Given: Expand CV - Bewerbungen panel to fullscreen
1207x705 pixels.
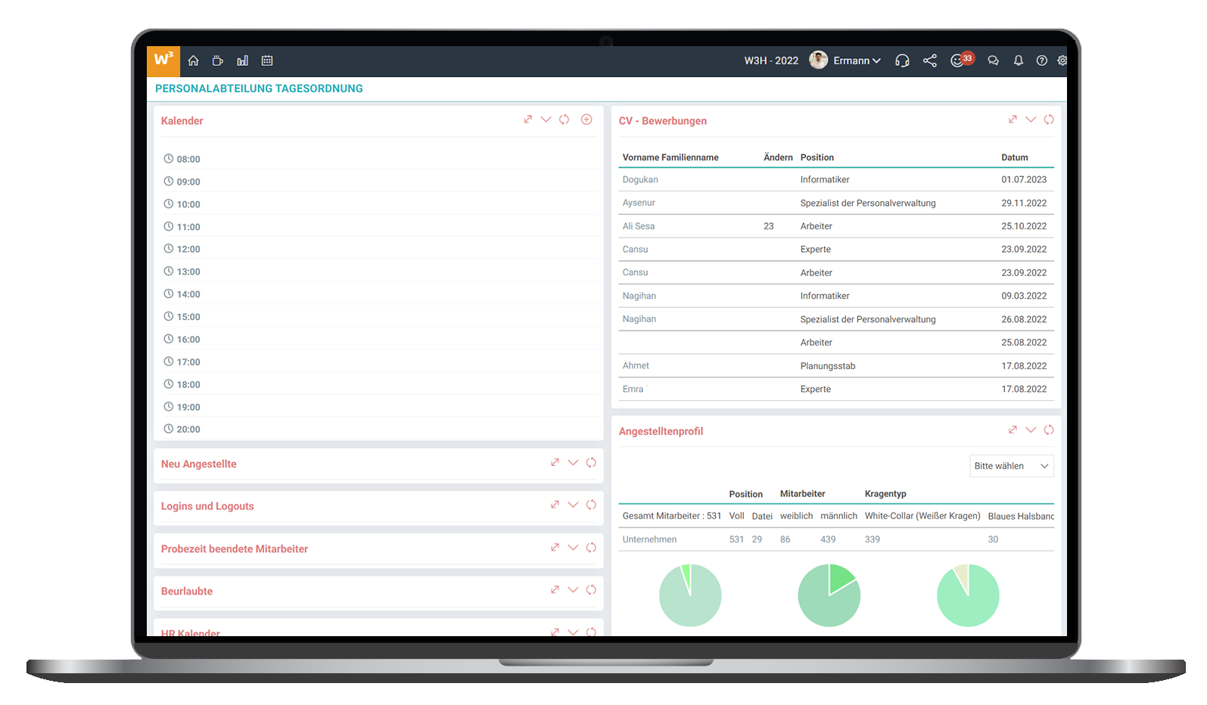Looking at the screenshot, I should [x=1013, y=120].
